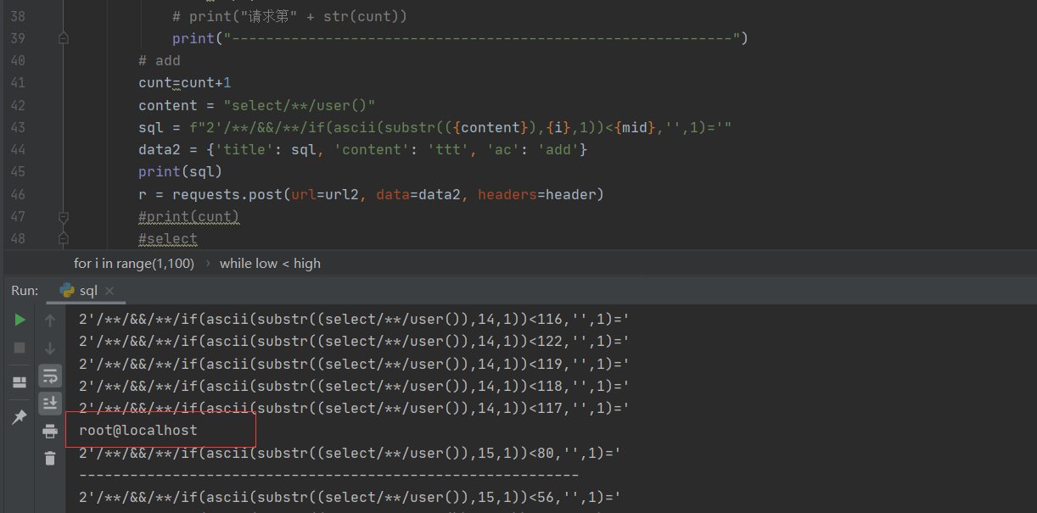The height and width of the screenshot is (513, 1037).
Task: Click the commented '# print("请求第"' line
Action: click(x=289, y=16)
